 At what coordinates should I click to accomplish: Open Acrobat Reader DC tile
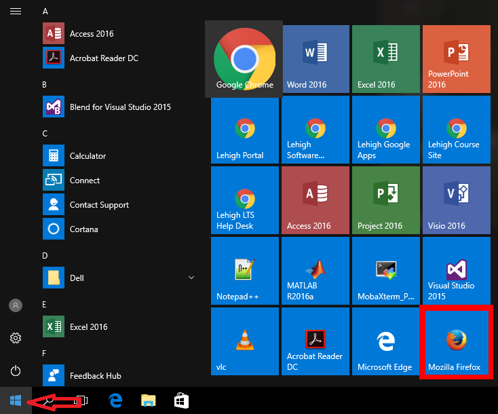(x=315, y=341)
